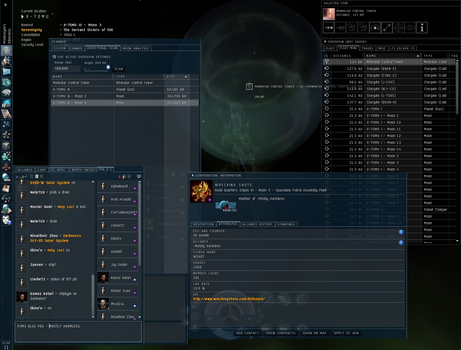Sort the overview by the Type column
The height and width of the screenshot is (350, 461).
435,56
